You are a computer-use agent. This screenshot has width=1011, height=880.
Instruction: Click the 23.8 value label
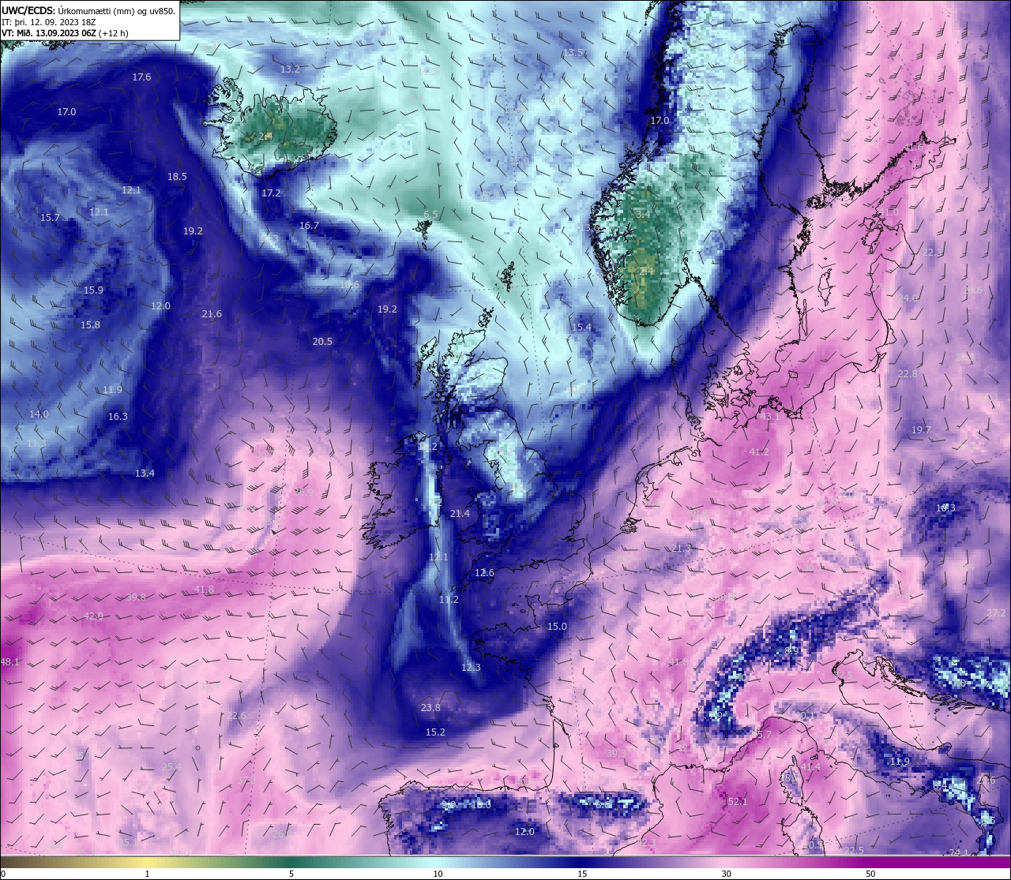pyautogui.click(x=430, y=708)
